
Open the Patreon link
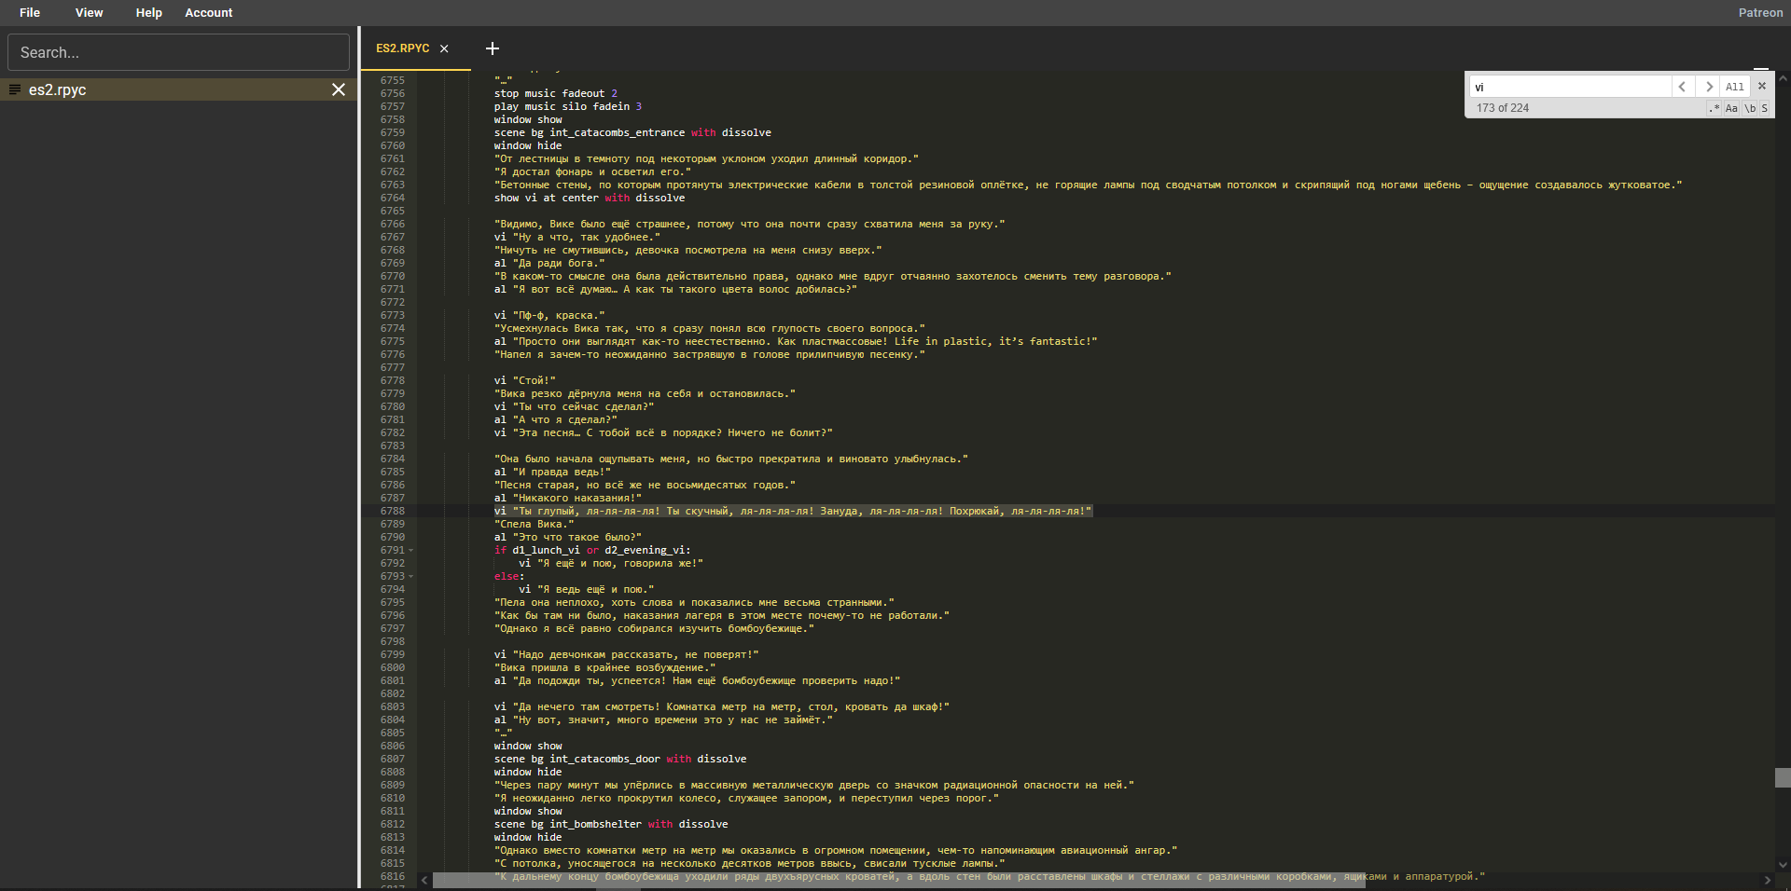1760,12
